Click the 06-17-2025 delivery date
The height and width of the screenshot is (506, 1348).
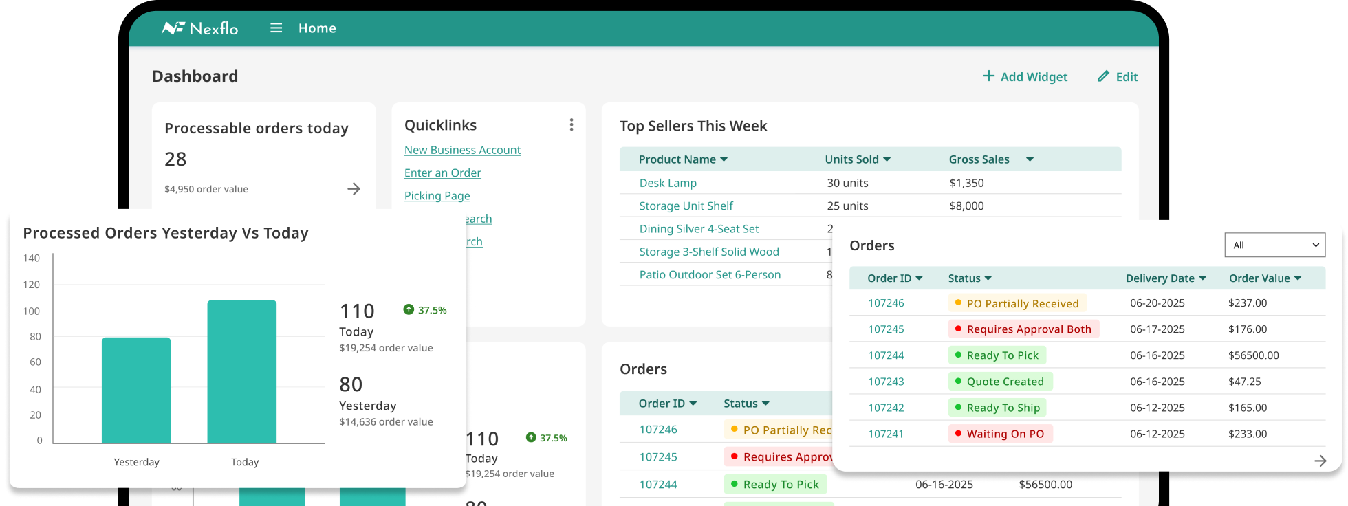pyautogui.click(x=1157, y=329)
